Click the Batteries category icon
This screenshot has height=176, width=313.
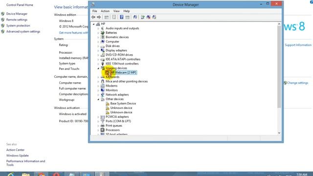(x=103, y=33)
